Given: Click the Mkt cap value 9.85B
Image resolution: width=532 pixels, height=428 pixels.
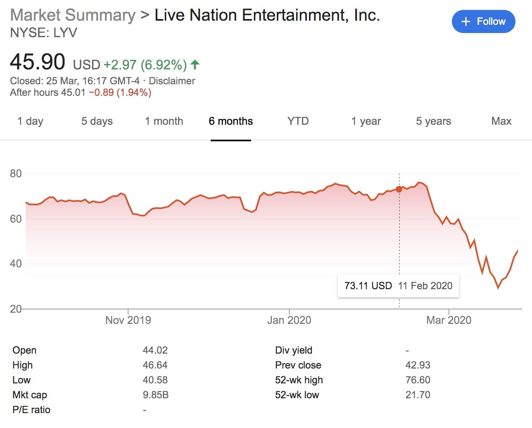Looking at the screenshot, I should tap(155, 395).
